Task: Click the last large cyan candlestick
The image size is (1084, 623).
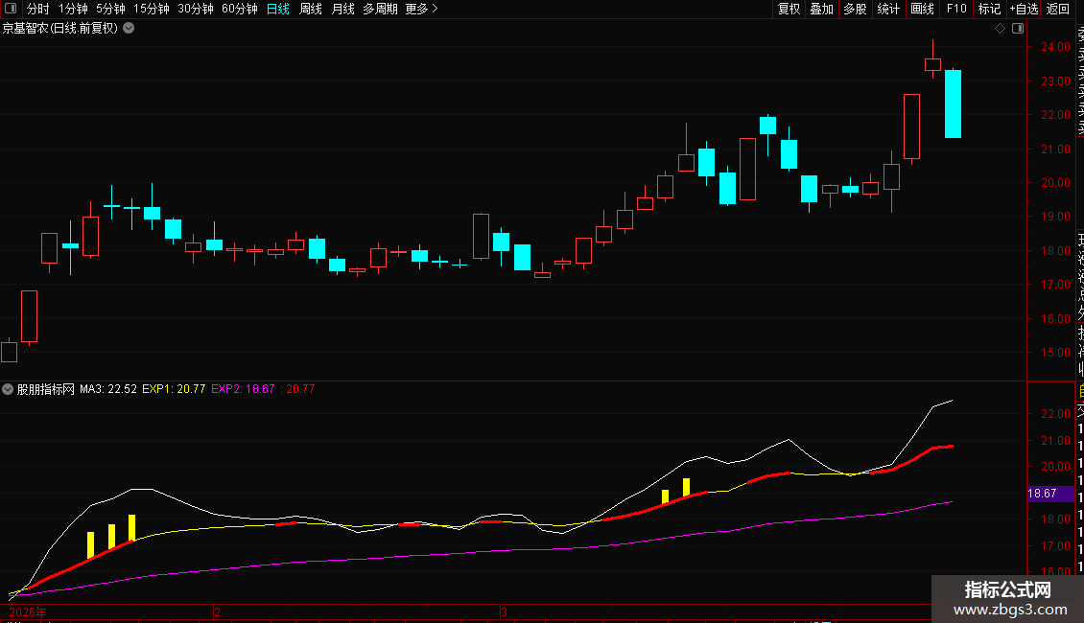Action: pyautogui.click(x=953, y=104)
